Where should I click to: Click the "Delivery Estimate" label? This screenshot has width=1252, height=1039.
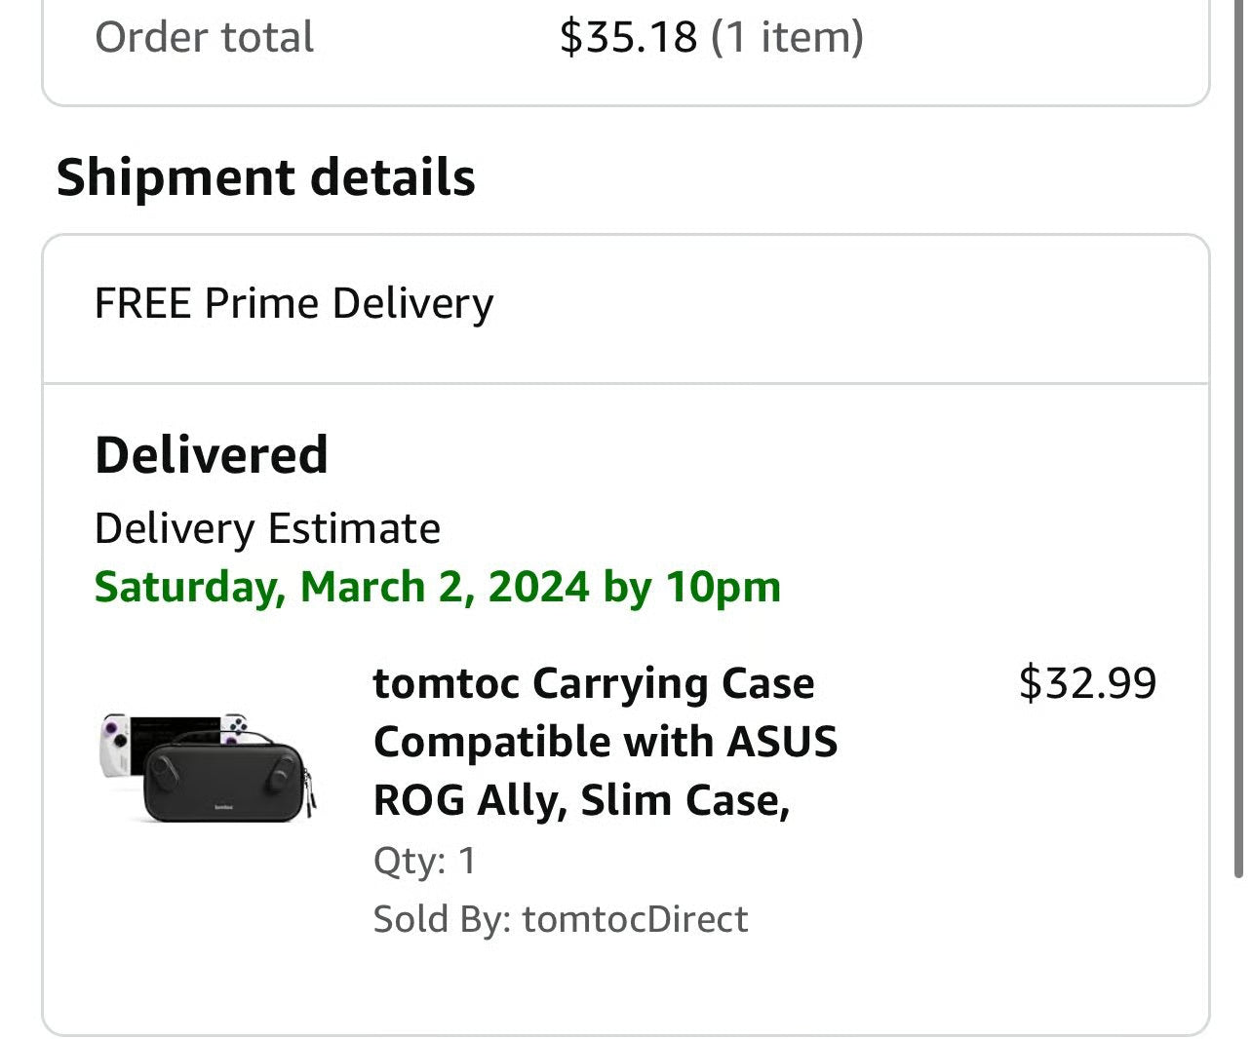267,528
